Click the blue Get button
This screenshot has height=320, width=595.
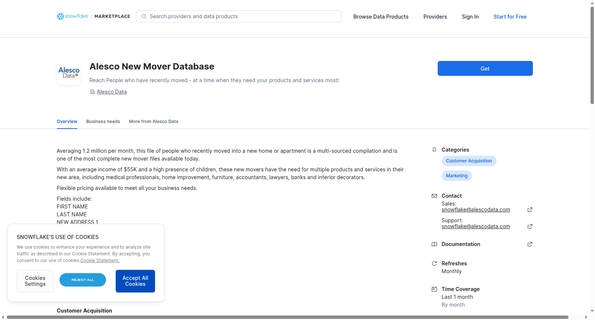(x=485, y=68)
